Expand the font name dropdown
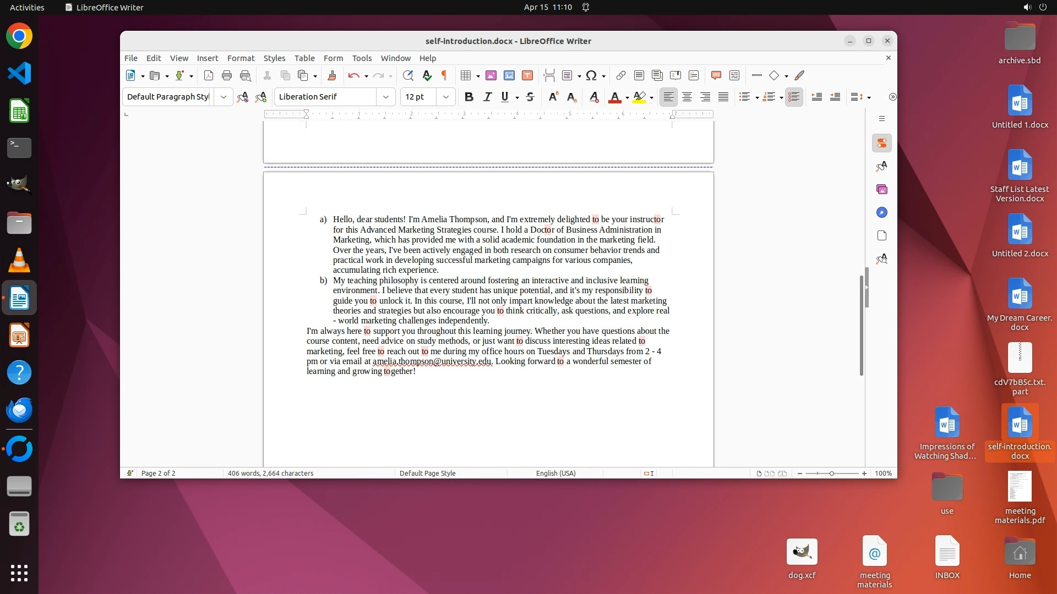This screenshot has width=1057, height=594. click(386, 97)
